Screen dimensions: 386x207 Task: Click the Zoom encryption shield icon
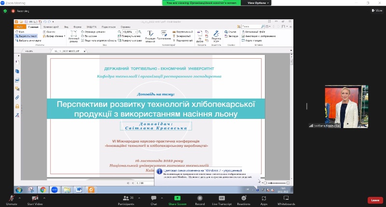click(x=5, y=11)
